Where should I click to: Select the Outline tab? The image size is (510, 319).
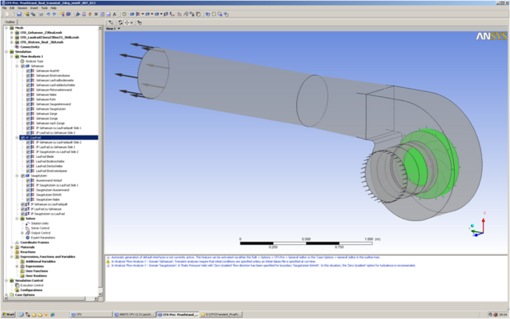pyautogui.click(x=10, y=22)
